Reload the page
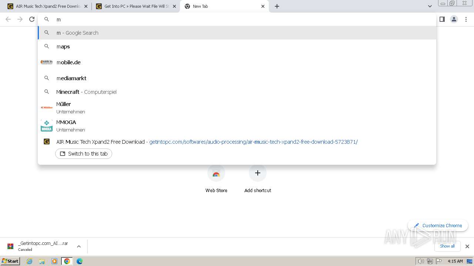Viewport: 474px width, 266px height. pos(32,19)
